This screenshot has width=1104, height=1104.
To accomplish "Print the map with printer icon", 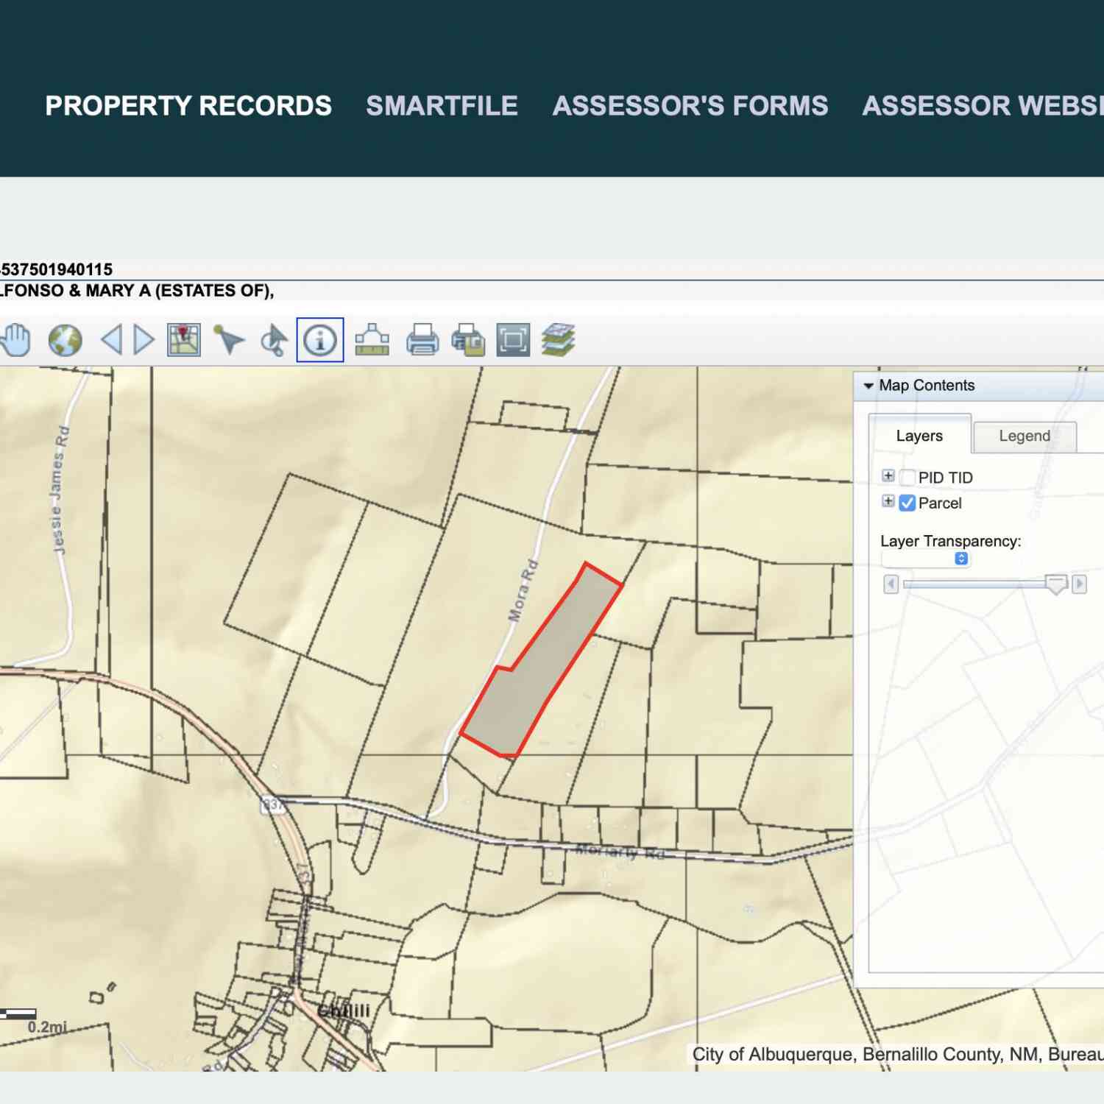I will click(x=422, y=340).
